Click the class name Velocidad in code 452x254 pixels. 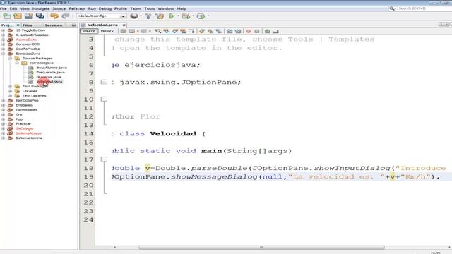173,133
